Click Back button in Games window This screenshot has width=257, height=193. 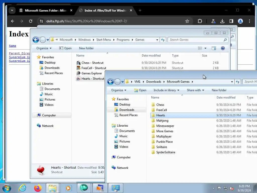(x=36, y=40)
